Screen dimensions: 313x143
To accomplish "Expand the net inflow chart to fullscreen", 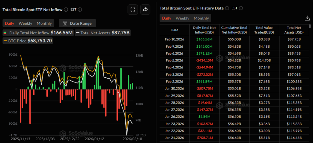I will tap(133, 9).
